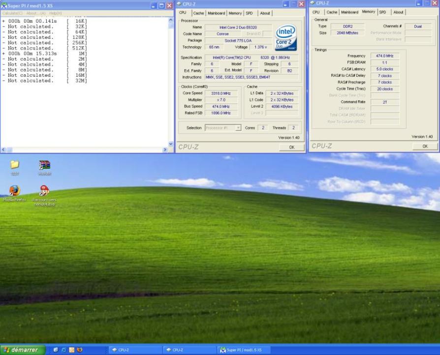Select CPU tab in CPU-Z Processor window
Image resolution: width=440 pixels, height=355 pixels.
pos(183,13)
